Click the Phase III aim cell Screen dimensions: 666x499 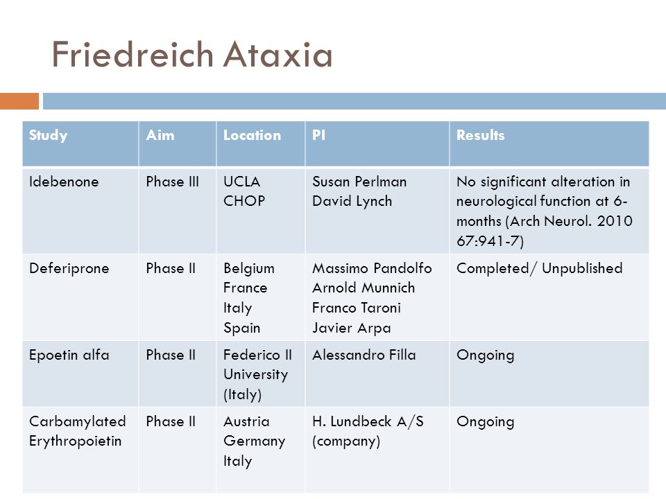178,211
